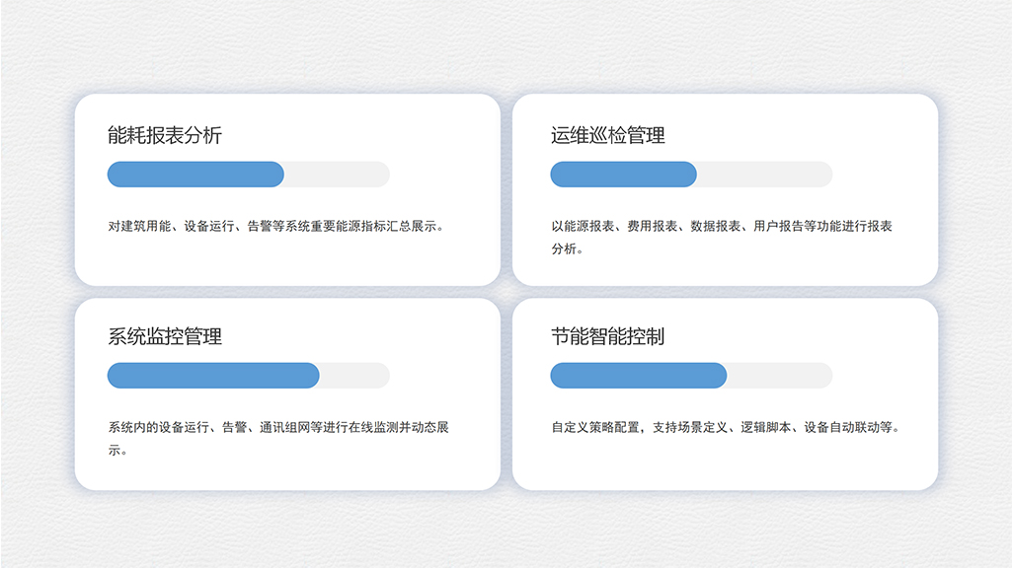Click the 运维巡检管理 card title
The width and height of the screenshot is (1014, 568).
pyautogui.click(x=608, y=135)
